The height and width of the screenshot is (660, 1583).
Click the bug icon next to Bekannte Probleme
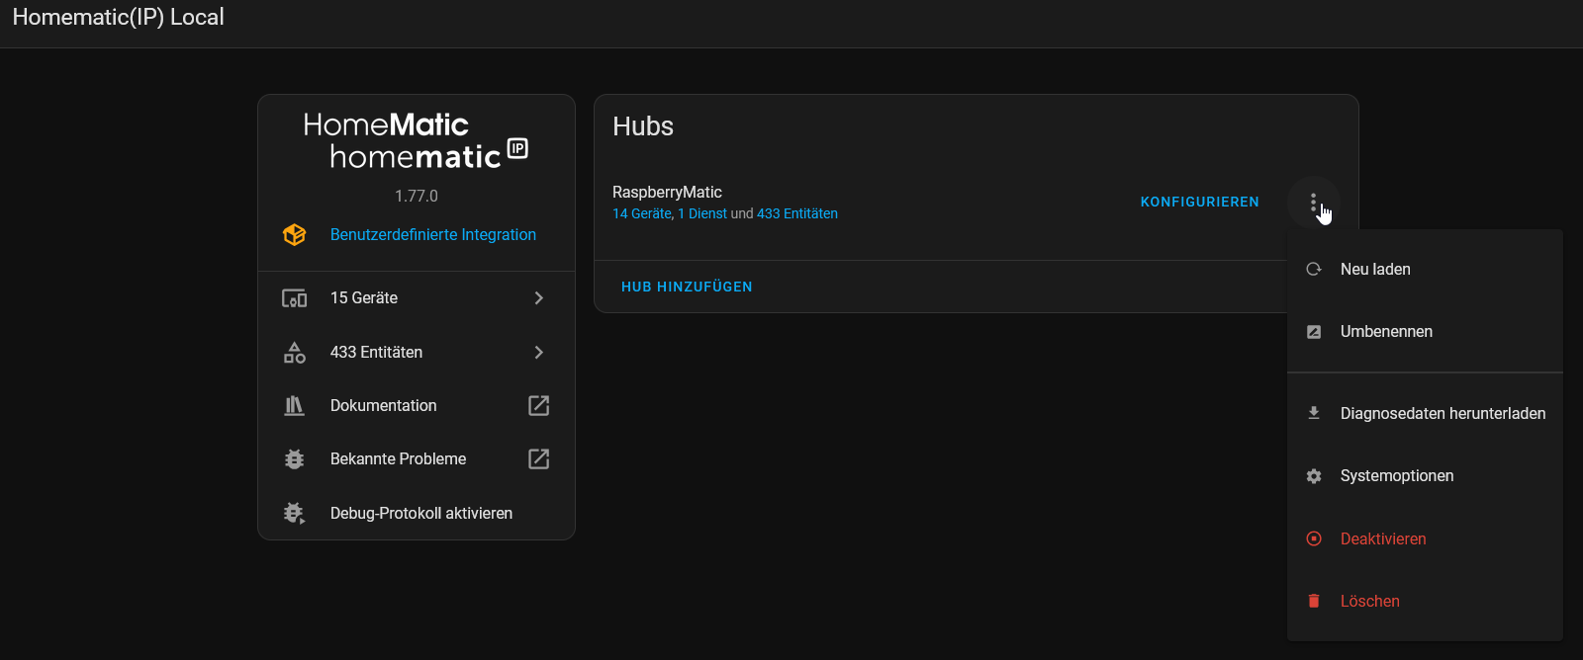pos(295,458)
